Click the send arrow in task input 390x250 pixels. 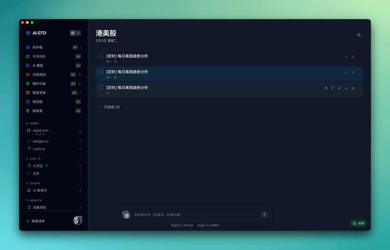(265, 215)
